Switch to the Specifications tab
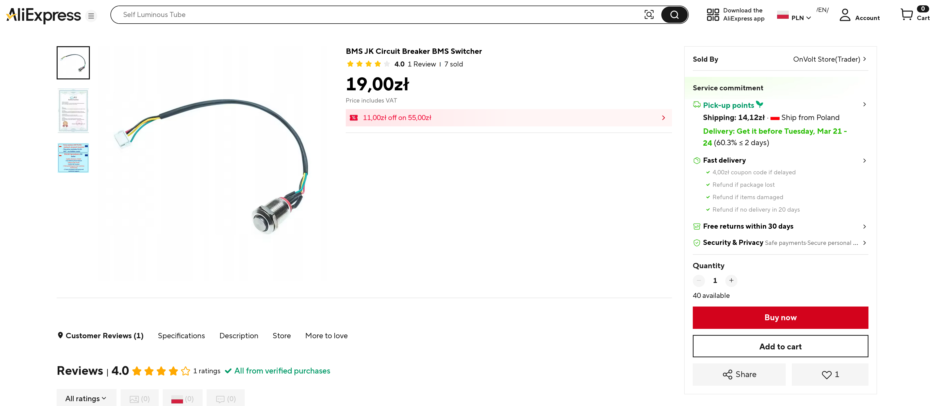Screen dimensions: 937x406 point(181,335)
